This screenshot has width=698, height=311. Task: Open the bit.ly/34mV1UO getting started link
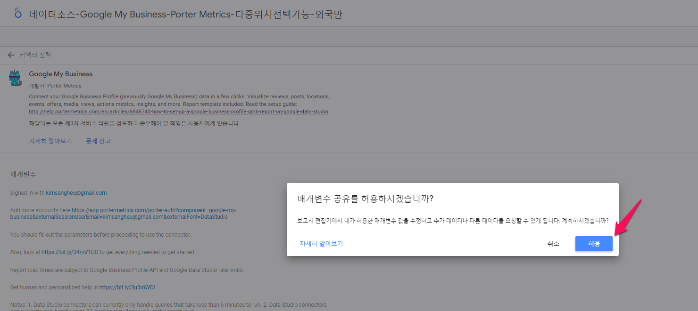pyautogui.click(x=71, y=252)
